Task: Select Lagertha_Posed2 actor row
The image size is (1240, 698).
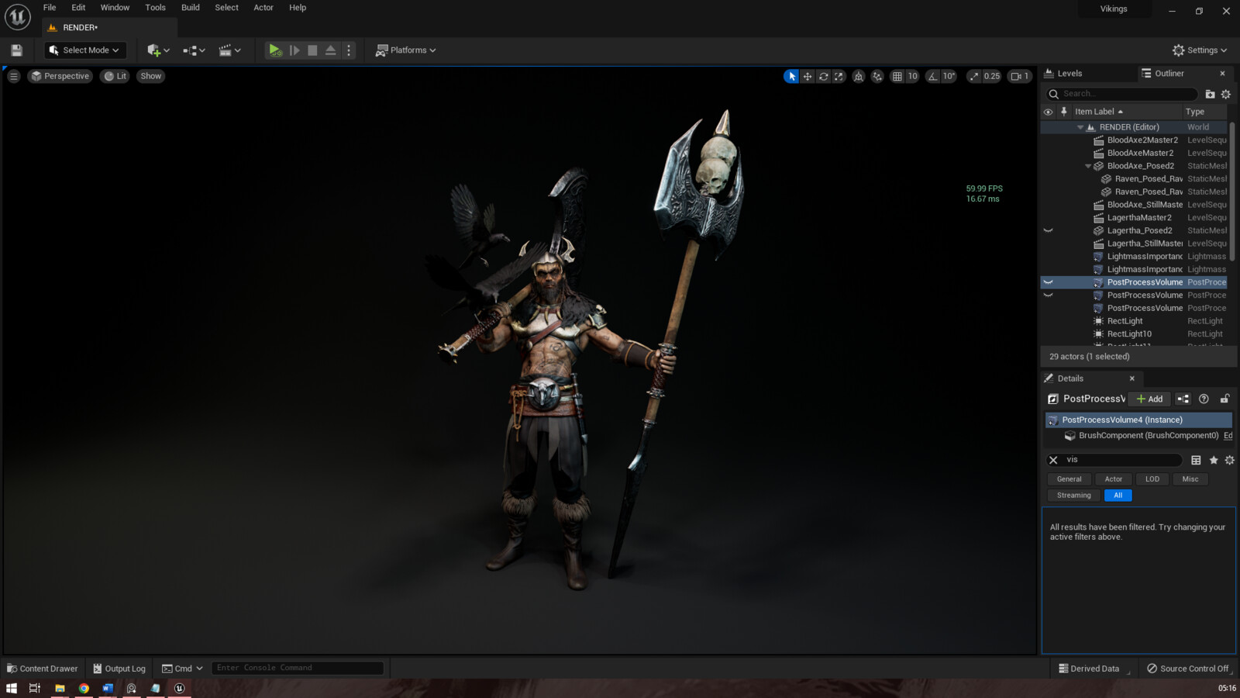Action: click(x=1139, y=230)
